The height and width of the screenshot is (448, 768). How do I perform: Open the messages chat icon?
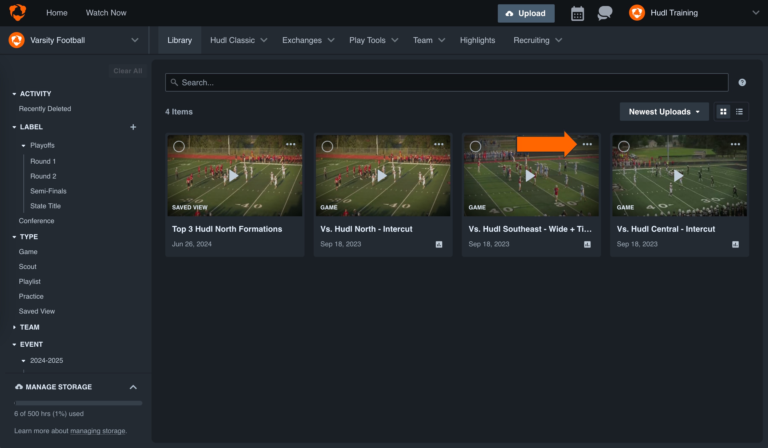tap(604, 13)
